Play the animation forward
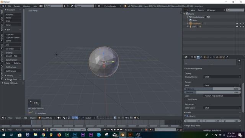 point(115,130)
